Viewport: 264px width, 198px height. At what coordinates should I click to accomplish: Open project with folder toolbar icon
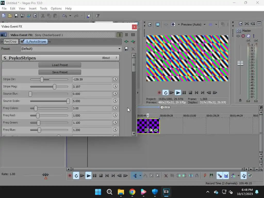coord(10,16)
